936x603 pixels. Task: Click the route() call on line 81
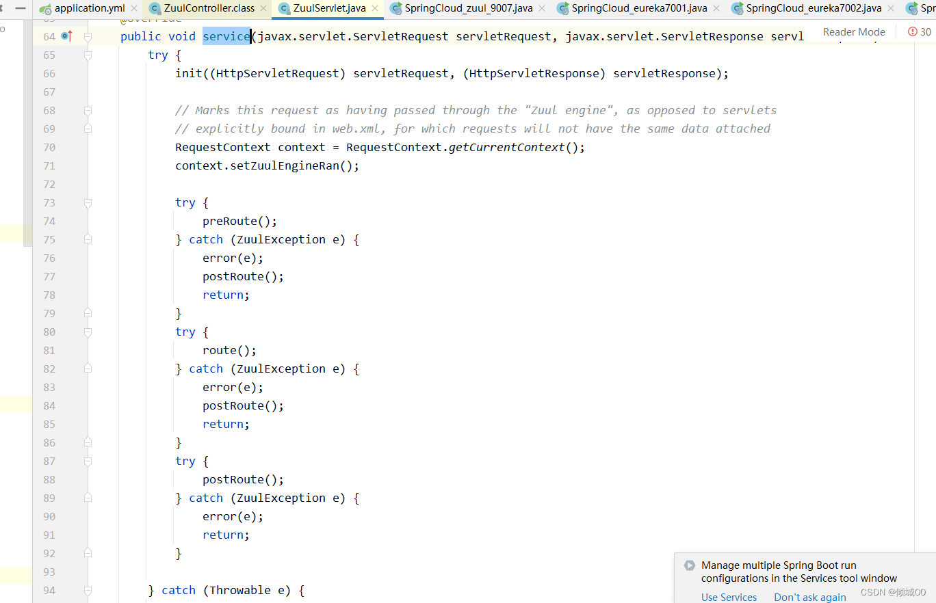[x=229, y=350]
